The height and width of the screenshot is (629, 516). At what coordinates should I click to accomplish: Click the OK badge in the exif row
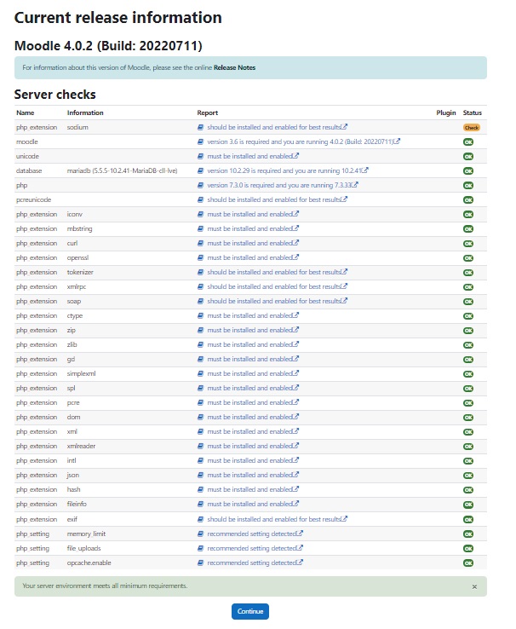pos(468,520)
